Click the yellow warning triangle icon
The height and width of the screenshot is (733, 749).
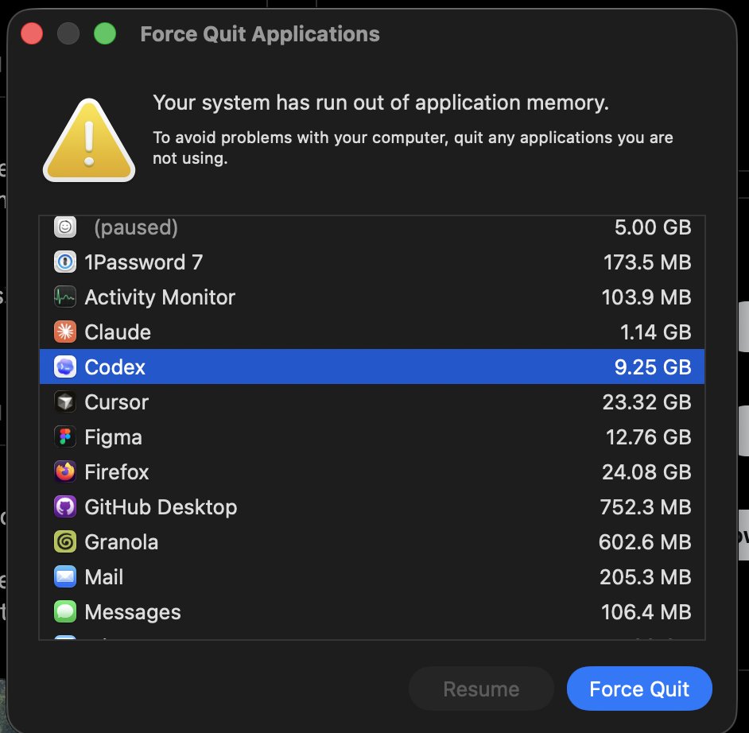pos(89,141)
